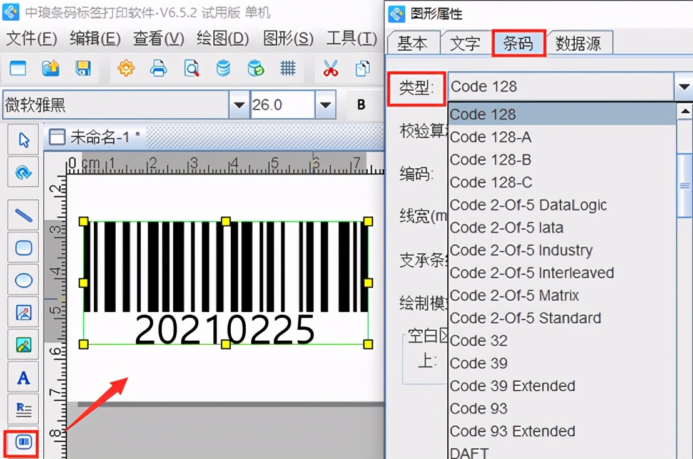Switch to the 条码 tab
The width and height of the screenshot is (693, 459).
[x=518, y=43]
